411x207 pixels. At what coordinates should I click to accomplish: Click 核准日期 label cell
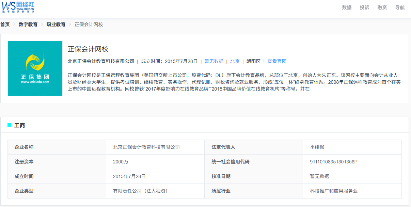tap(254, 176)
